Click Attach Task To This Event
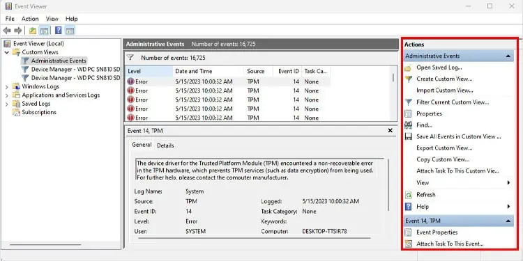Screen dimensions: 523x261 coord(450,244)
